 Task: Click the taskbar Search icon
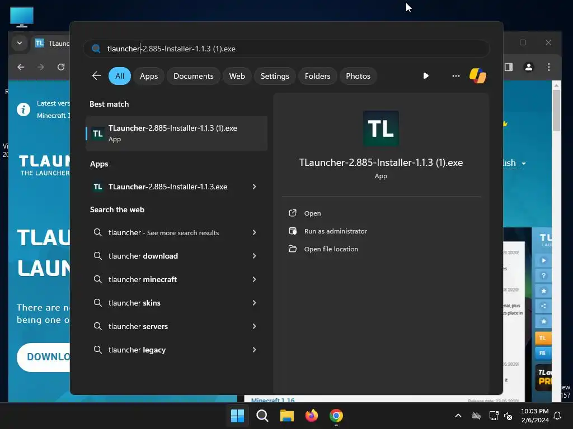(262, 416)
